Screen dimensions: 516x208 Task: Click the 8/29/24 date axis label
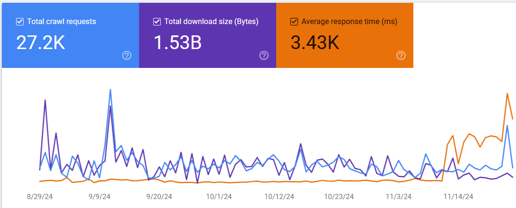[40, 196]
